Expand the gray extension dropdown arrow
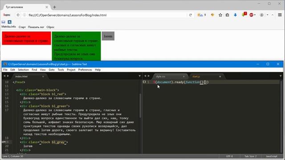This screenshot has width=285, height=160. [x=267, y=15]
